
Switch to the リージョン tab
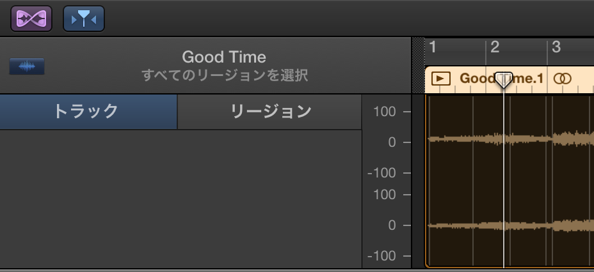pyautogui.click(x=270, y=111)
